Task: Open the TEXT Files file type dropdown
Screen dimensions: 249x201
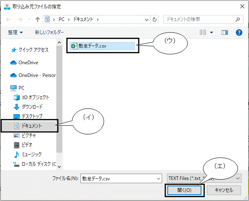Action: pyautogui.click(x=204, y=178)
